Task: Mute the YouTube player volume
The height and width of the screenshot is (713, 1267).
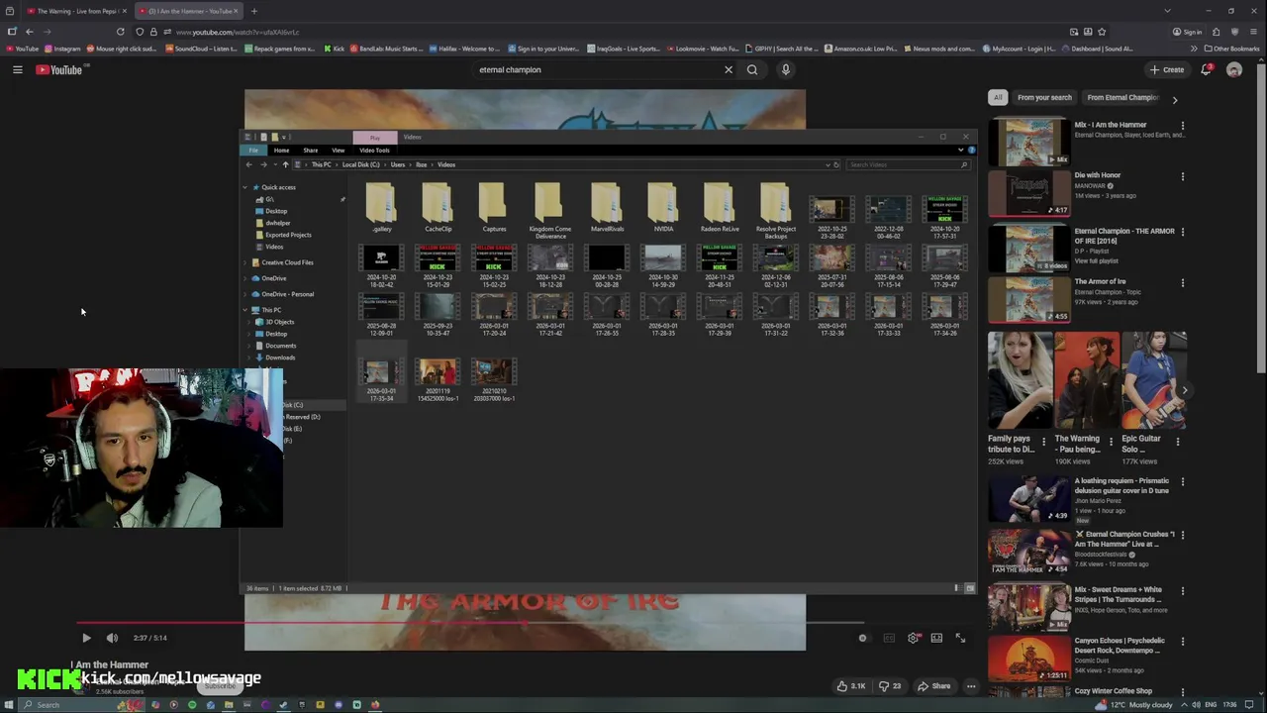Action: click(112, 639)
